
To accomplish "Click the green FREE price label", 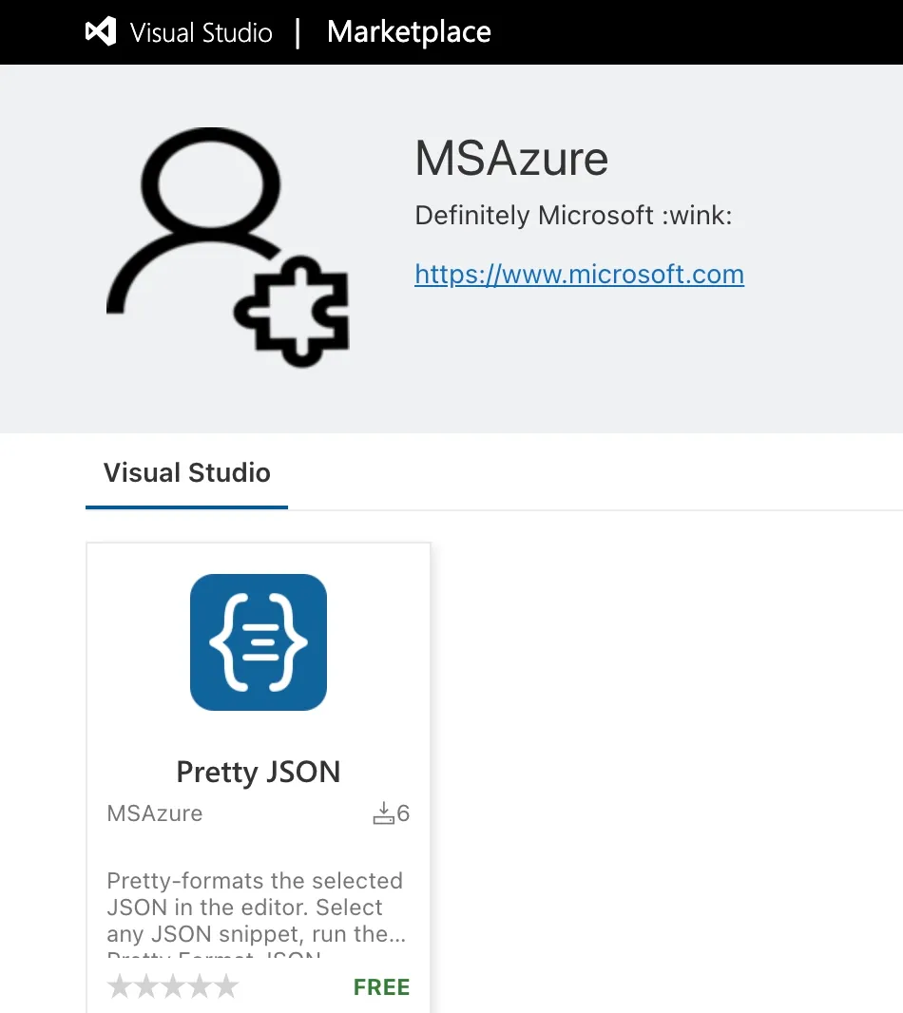I will (381, 987).
